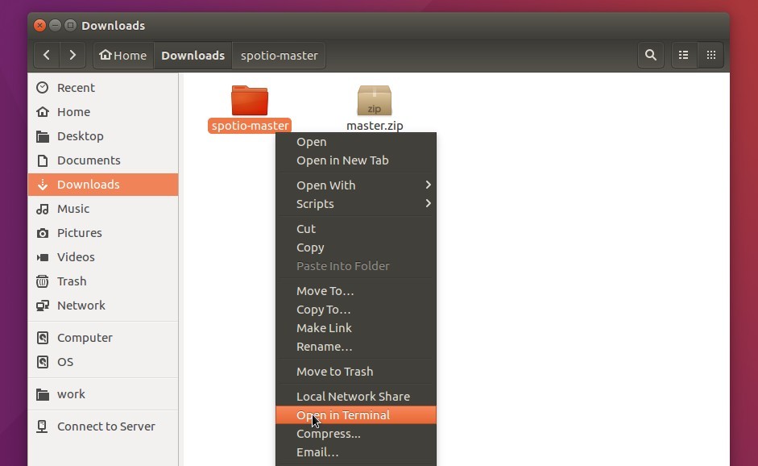Click the Computer drive icon in sidebar
Image resolution: width=758 pixels, height=466 pixels.
click(x=43, y=338)
